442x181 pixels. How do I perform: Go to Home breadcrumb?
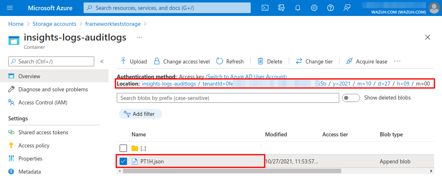pos(16,24)
